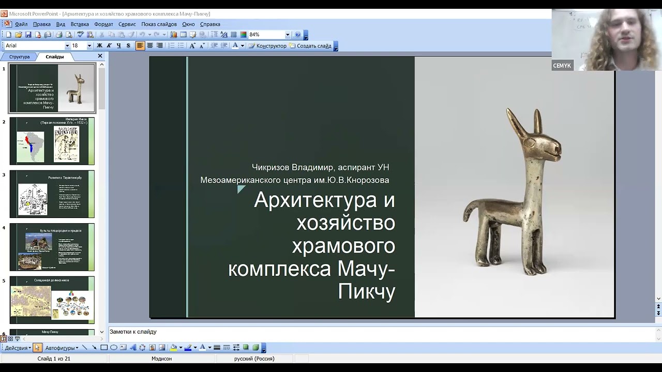The height and width of the screenshot is (372, 662).
Task: Open the Показ слайдов menu
Action: pos(159,24)
